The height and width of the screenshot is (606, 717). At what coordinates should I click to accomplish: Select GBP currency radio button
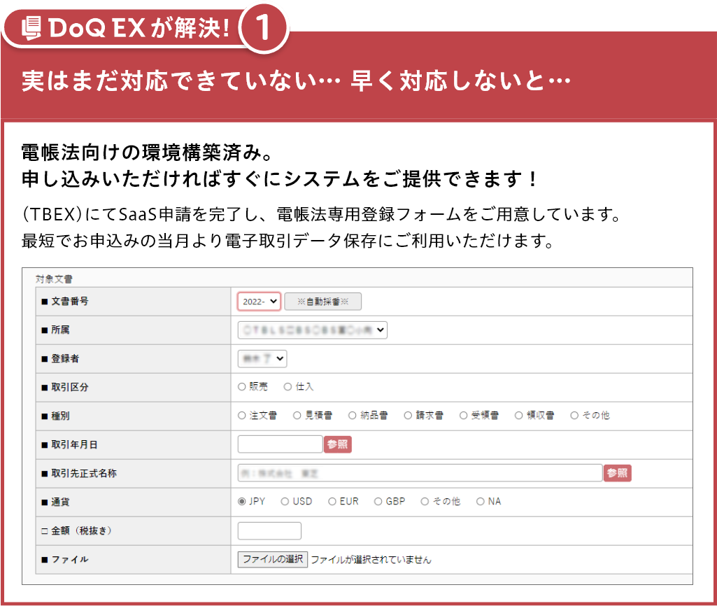[378, 502]
